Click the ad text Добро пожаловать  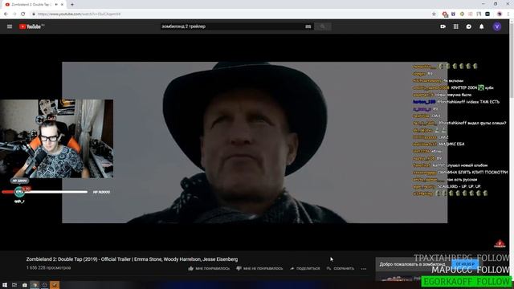point(412,264)
